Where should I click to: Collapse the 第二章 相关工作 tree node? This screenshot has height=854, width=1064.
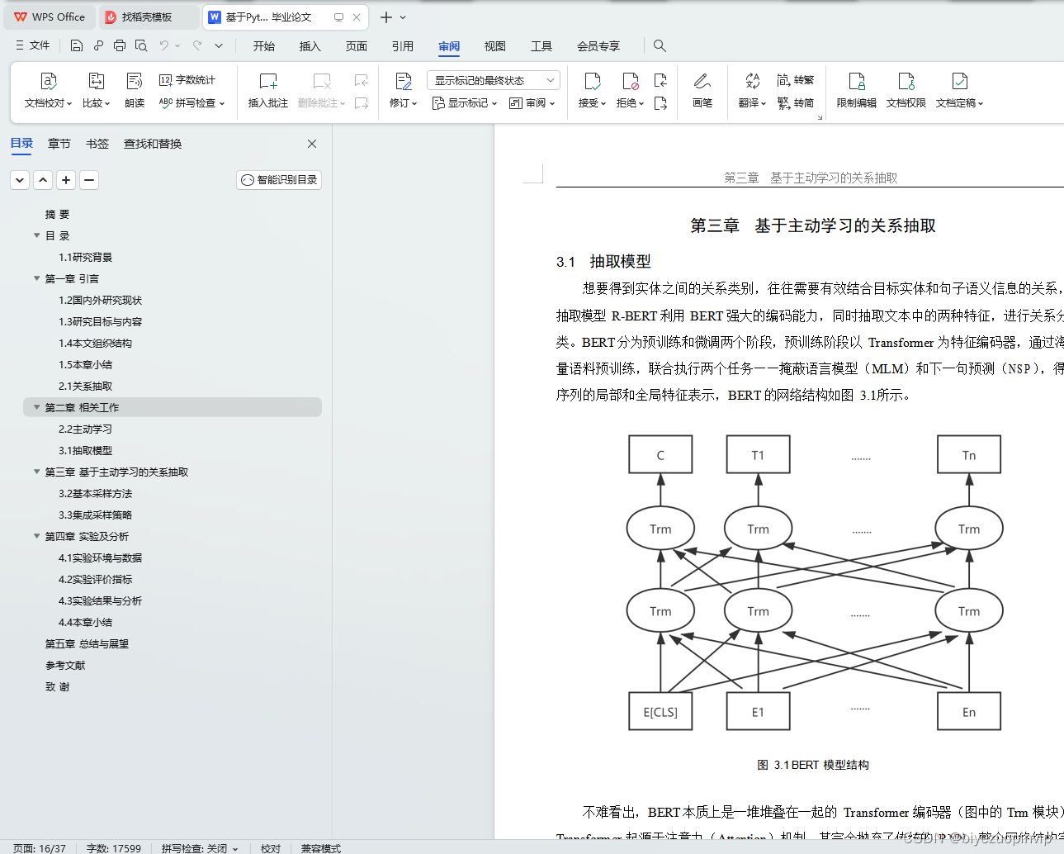[x=36, y=407]
